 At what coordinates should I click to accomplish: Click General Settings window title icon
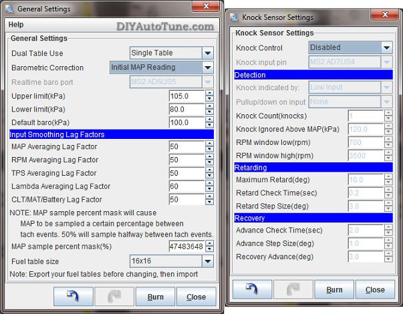tap(9, 8)
